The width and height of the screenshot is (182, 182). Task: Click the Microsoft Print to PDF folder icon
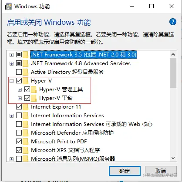pyautogui.click(x=26, y=142)
